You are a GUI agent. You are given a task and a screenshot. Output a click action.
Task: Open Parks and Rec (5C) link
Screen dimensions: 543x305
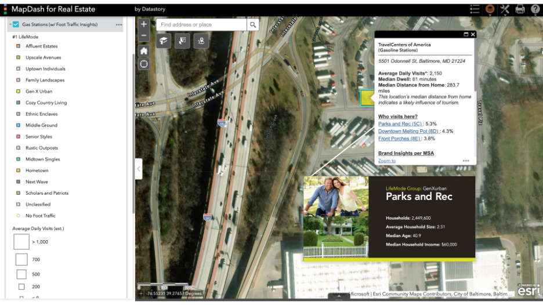[x=400, y=124]
